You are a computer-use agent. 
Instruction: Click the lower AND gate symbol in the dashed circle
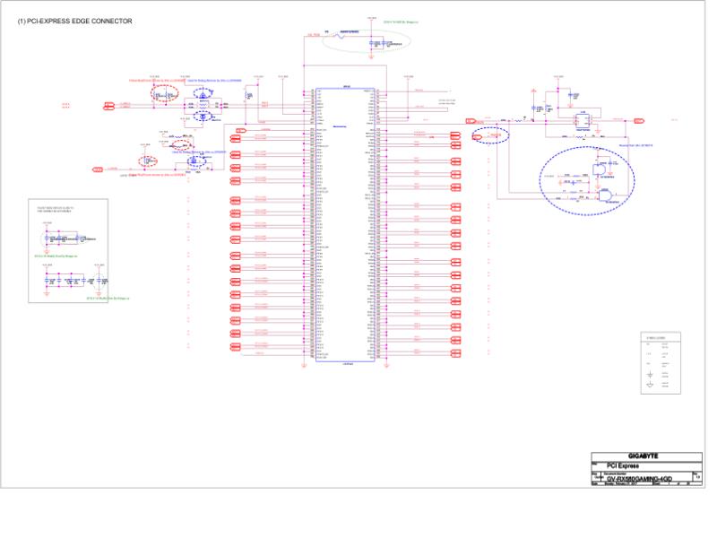click(604, 195)
